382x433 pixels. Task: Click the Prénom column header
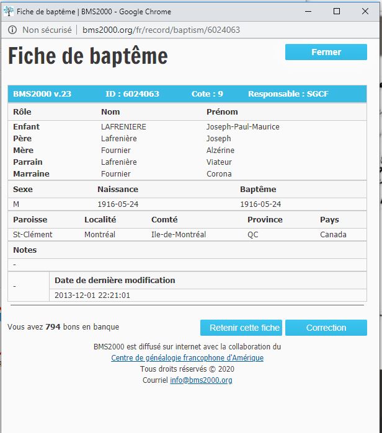[222, 112]
